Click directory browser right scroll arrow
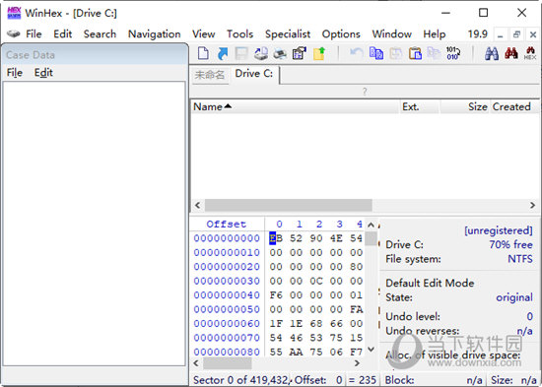 (533, 205)
